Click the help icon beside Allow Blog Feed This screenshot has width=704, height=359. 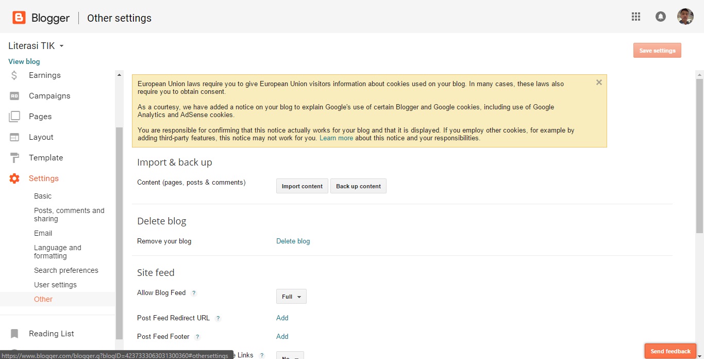[194, 292]
